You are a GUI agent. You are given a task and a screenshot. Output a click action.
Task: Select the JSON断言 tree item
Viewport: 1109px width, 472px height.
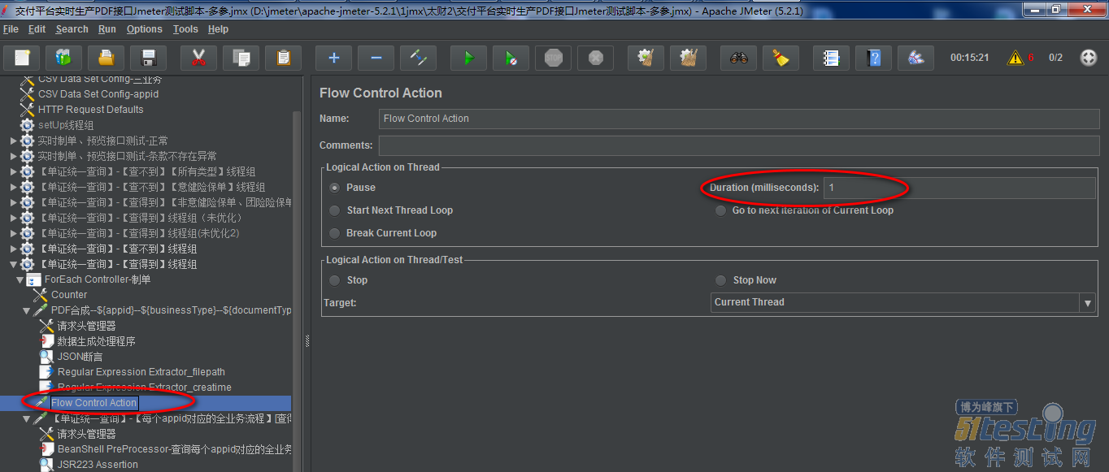80,357
